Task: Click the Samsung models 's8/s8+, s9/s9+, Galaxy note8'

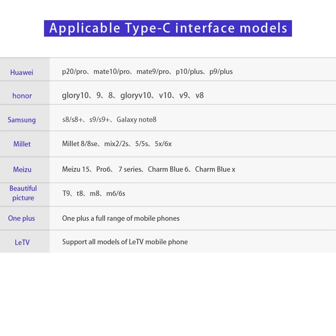Action: click(x=109, y=120)
